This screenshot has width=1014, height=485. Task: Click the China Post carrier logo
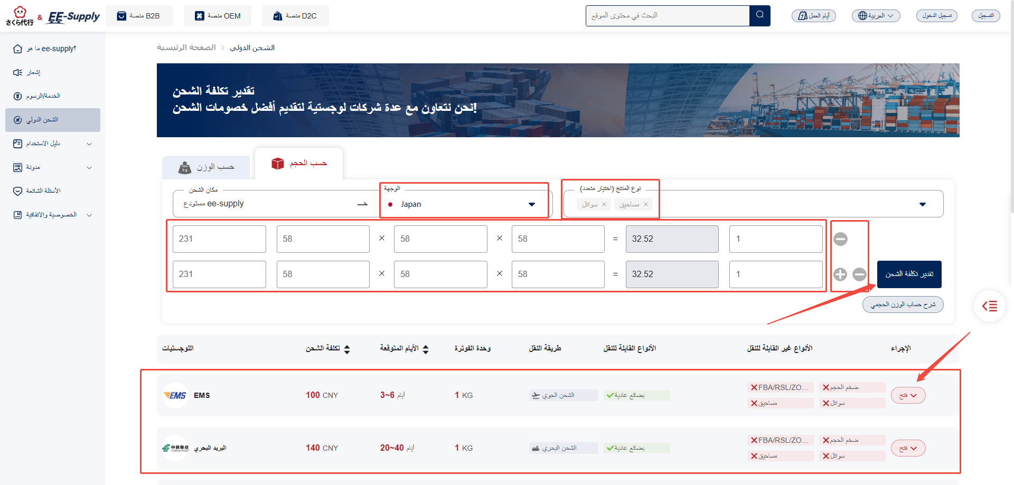click(x=175, y=448)
